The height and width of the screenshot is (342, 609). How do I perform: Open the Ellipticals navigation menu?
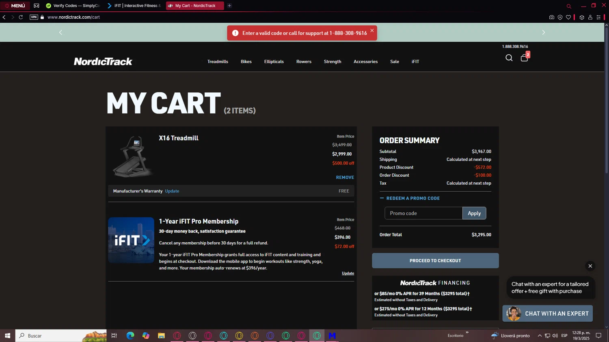point(274,62)
